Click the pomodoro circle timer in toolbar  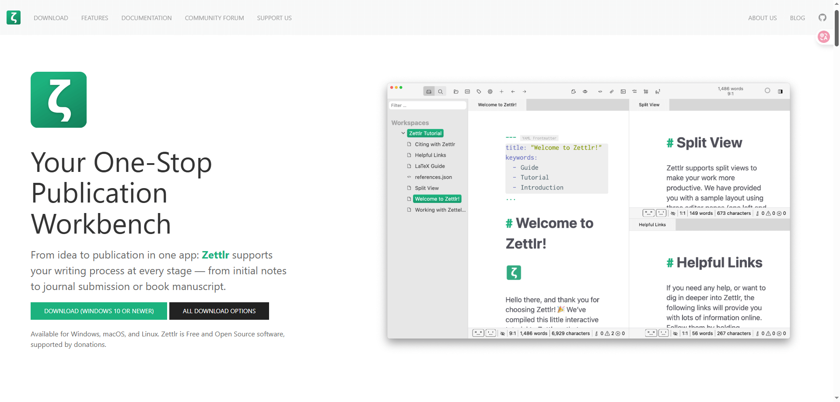point(767,91)
